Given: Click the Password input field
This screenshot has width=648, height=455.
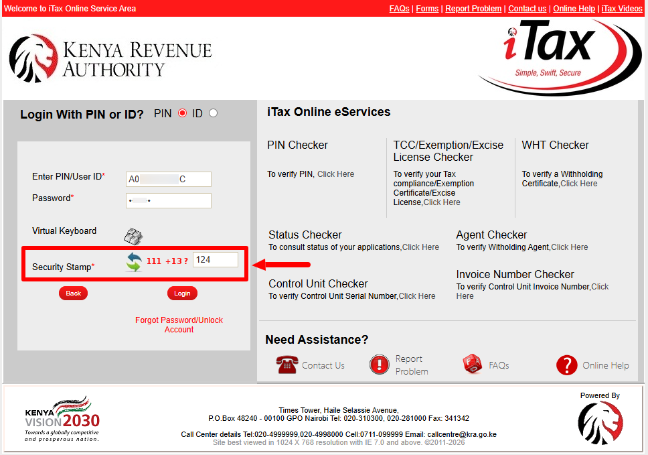Looking at the screenshot, I should 169,200.
